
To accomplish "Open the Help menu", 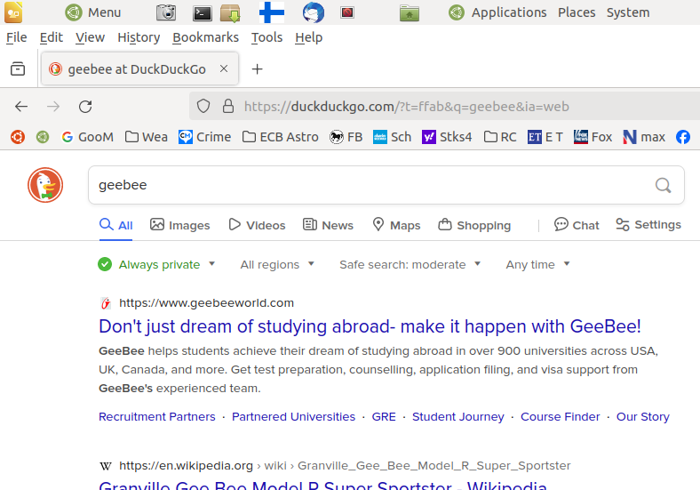I will pyautogui.click(x=308, y=37).
